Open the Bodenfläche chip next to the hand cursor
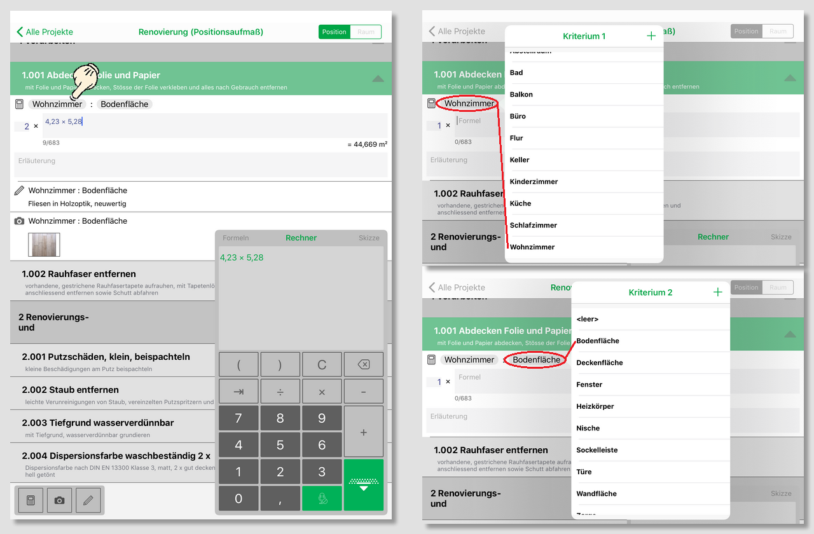Image resolution: width=814 pixels, height=534 pixels. coord(125,104)
